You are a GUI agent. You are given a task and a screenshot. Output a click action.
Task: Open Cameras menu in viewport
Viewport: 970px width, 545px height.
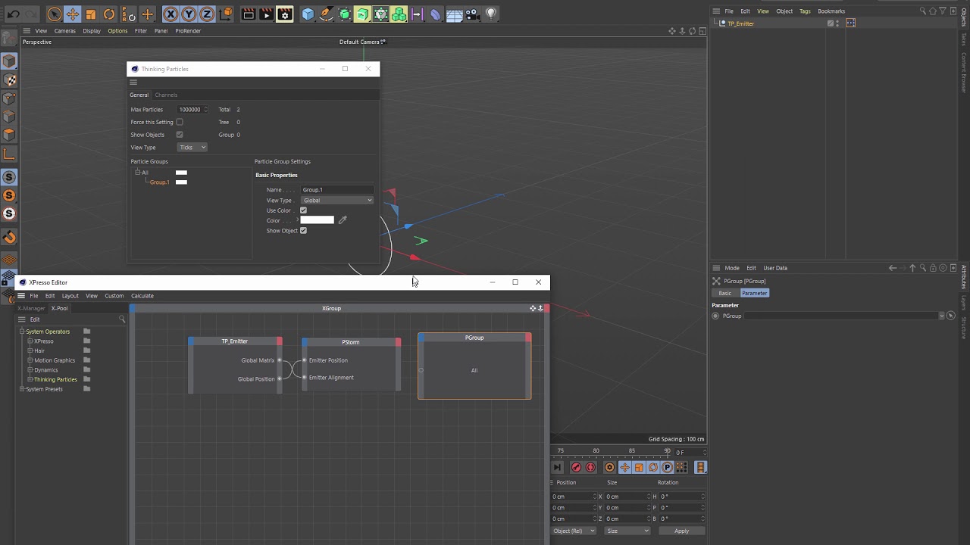coord(64,31)
